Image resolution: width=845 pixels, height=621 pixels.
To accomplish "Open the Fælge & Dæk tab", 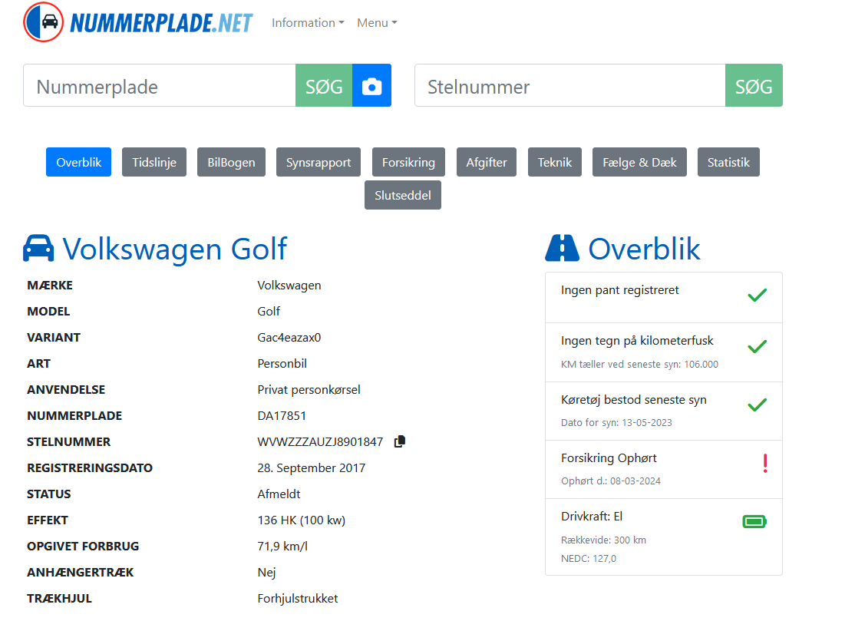I will click(639, 162).
